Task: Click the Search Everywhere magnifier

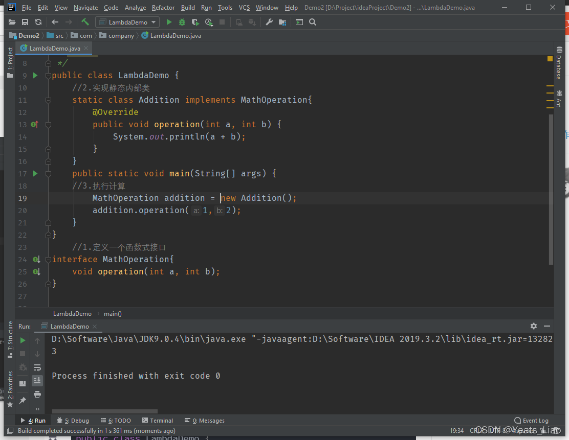Action: [313, 22]
